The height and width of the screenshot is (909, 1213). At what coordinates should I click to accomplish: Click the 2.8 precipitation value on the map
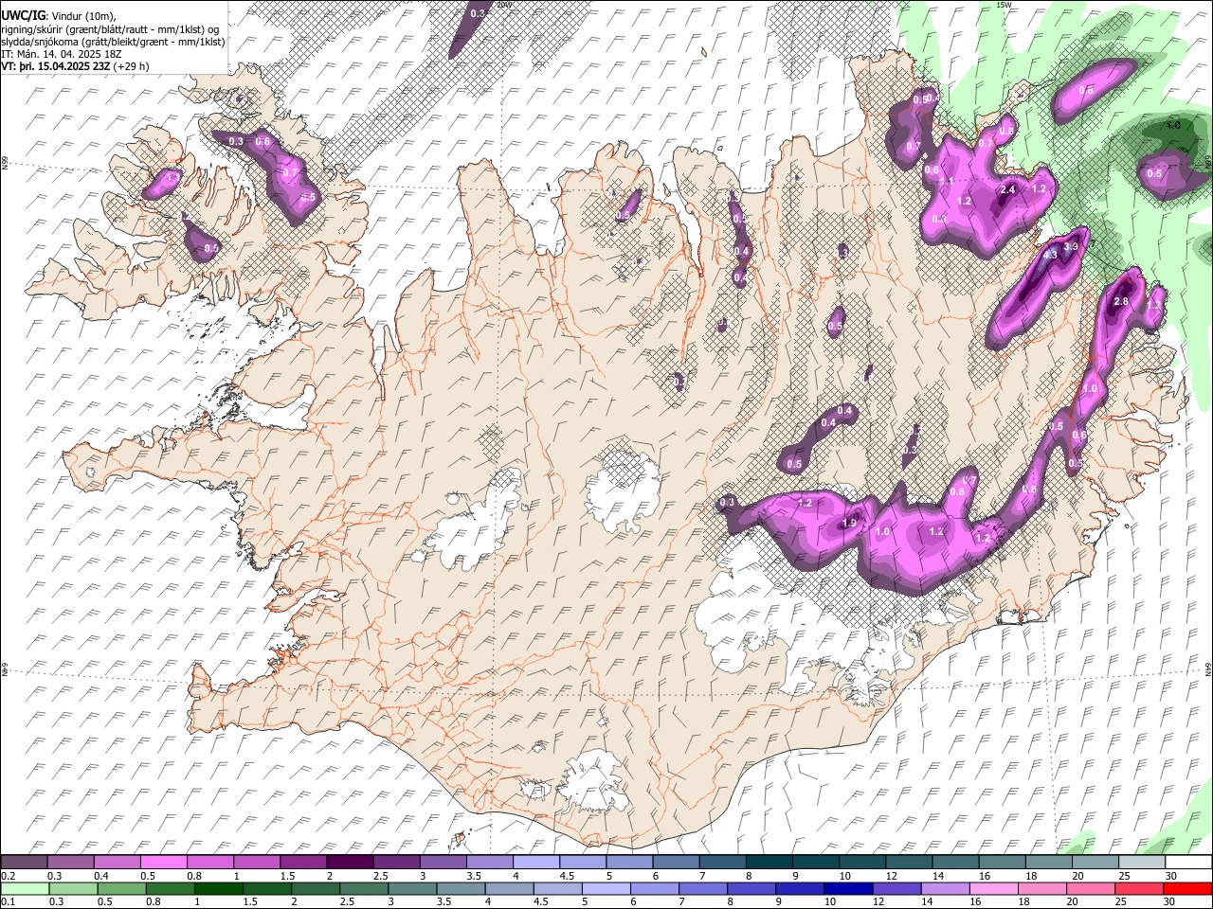(1121, 301)
